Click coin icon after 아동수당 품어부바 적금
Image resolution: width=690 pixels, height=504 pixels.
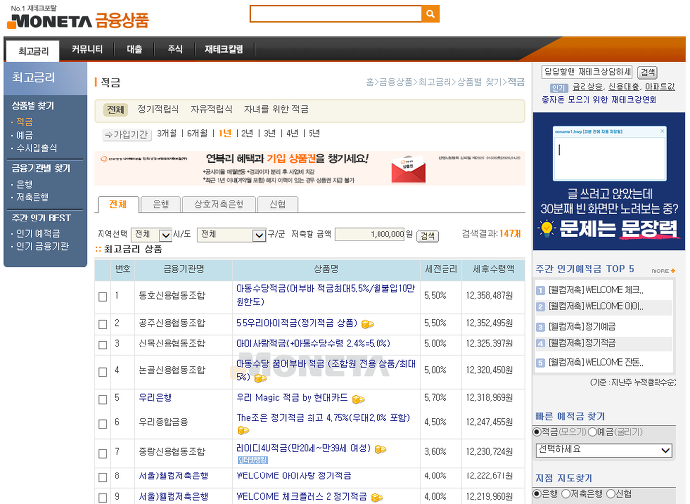260,378
